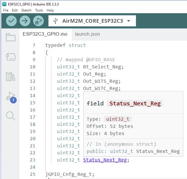Open the Debug sidebar panel icon
The width and height of the screenshot is (187, 179).
point(11,96)
